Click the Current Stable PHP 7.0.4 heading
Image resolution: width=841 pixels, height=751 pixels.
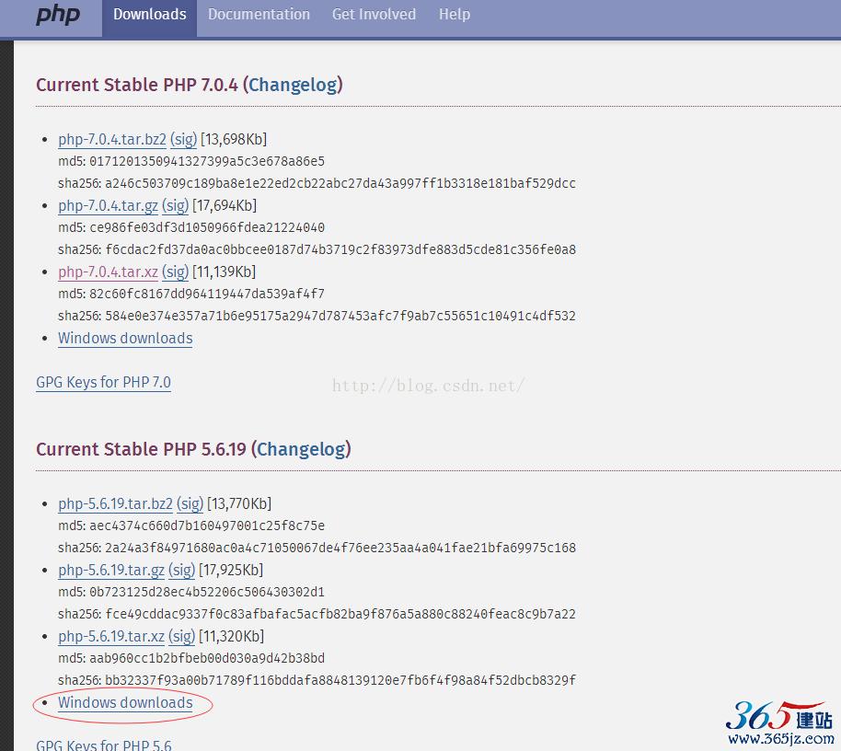(x=190, y=85)
